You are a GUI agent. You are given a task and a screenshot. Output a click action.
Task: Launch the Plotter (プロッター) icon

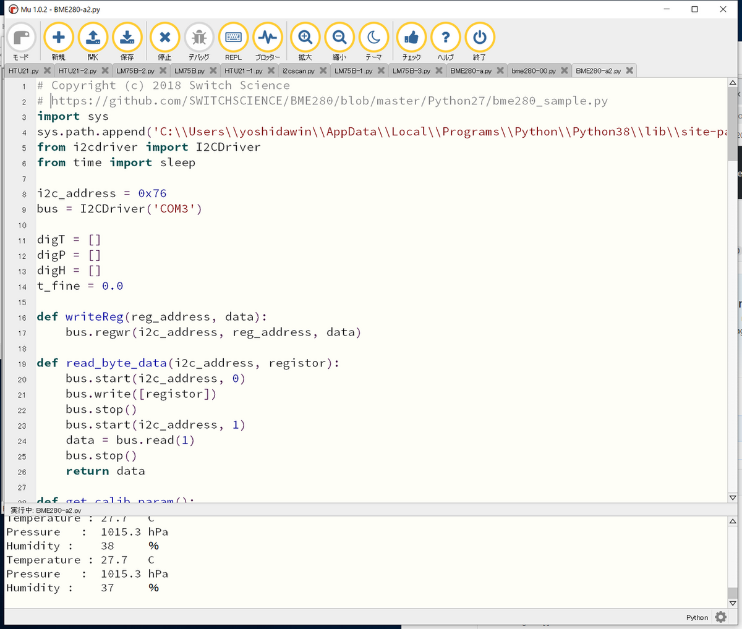(x=268, y=38)
